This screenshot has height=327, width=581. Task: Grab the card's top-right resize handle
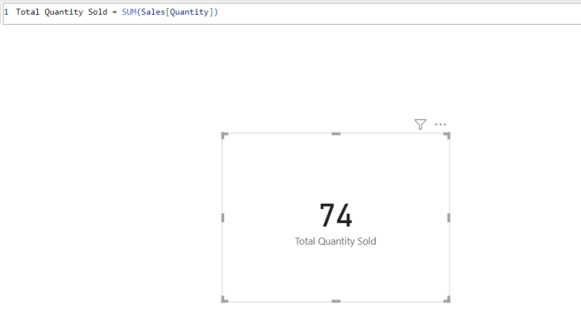(x=447, y=136)
